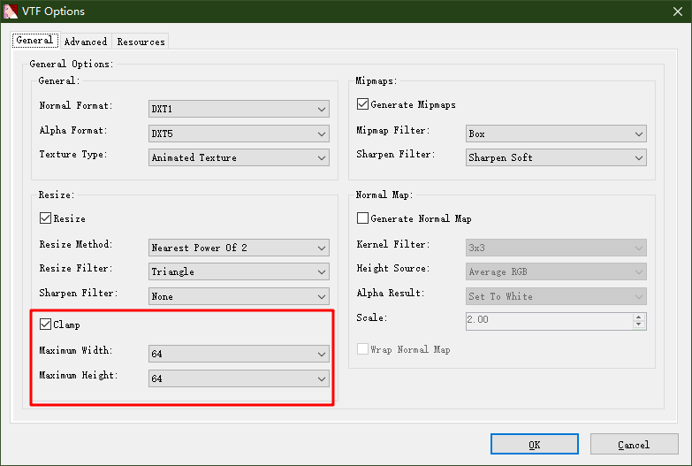Select the General tab
The height and width of the screenshot is (466, 692).
pos(35,41)
